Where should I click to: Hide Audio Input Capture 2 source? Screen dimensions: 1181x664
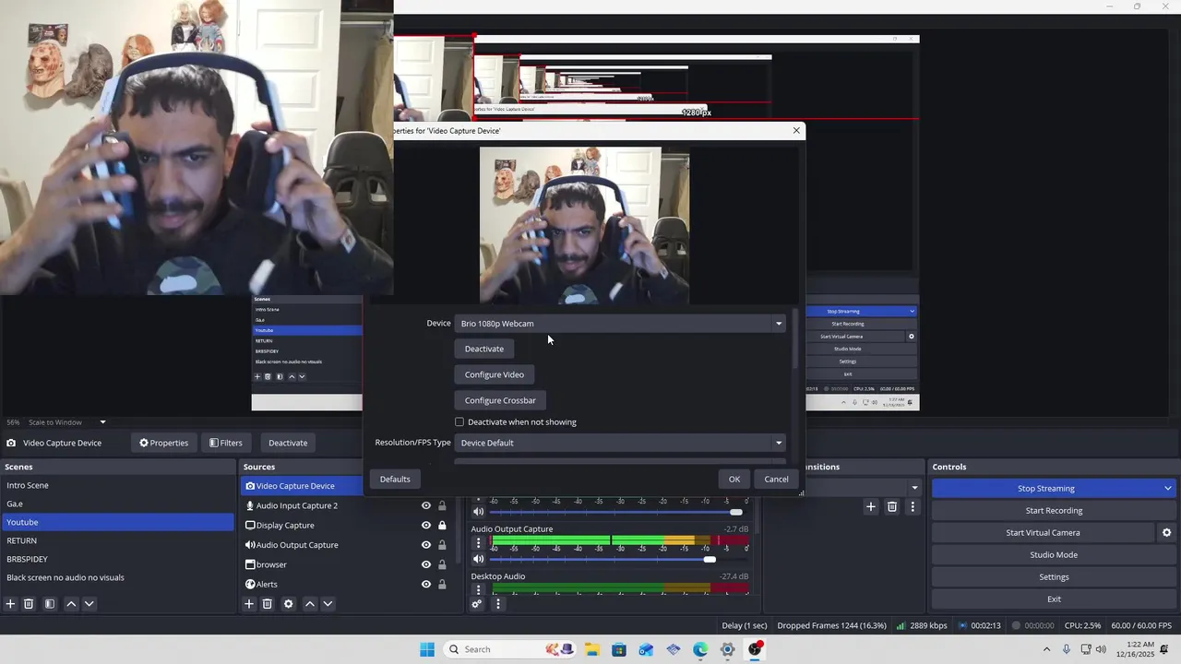[x=425, y=505]
